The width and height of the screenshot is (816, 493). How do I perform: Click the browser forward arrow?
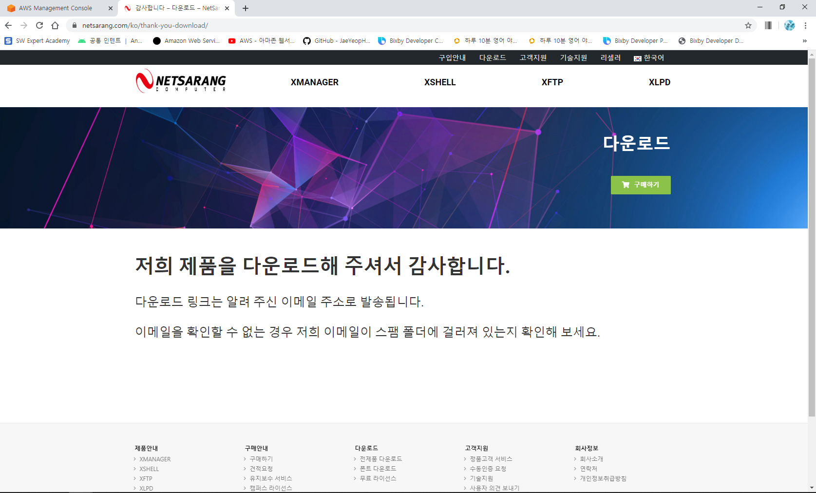(x=24, y=25)
